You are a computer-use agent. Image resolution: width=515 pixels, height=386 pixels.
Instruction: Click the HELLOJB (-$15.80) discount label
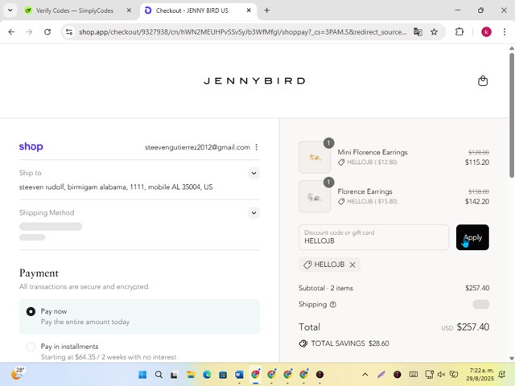coord(372,202)
